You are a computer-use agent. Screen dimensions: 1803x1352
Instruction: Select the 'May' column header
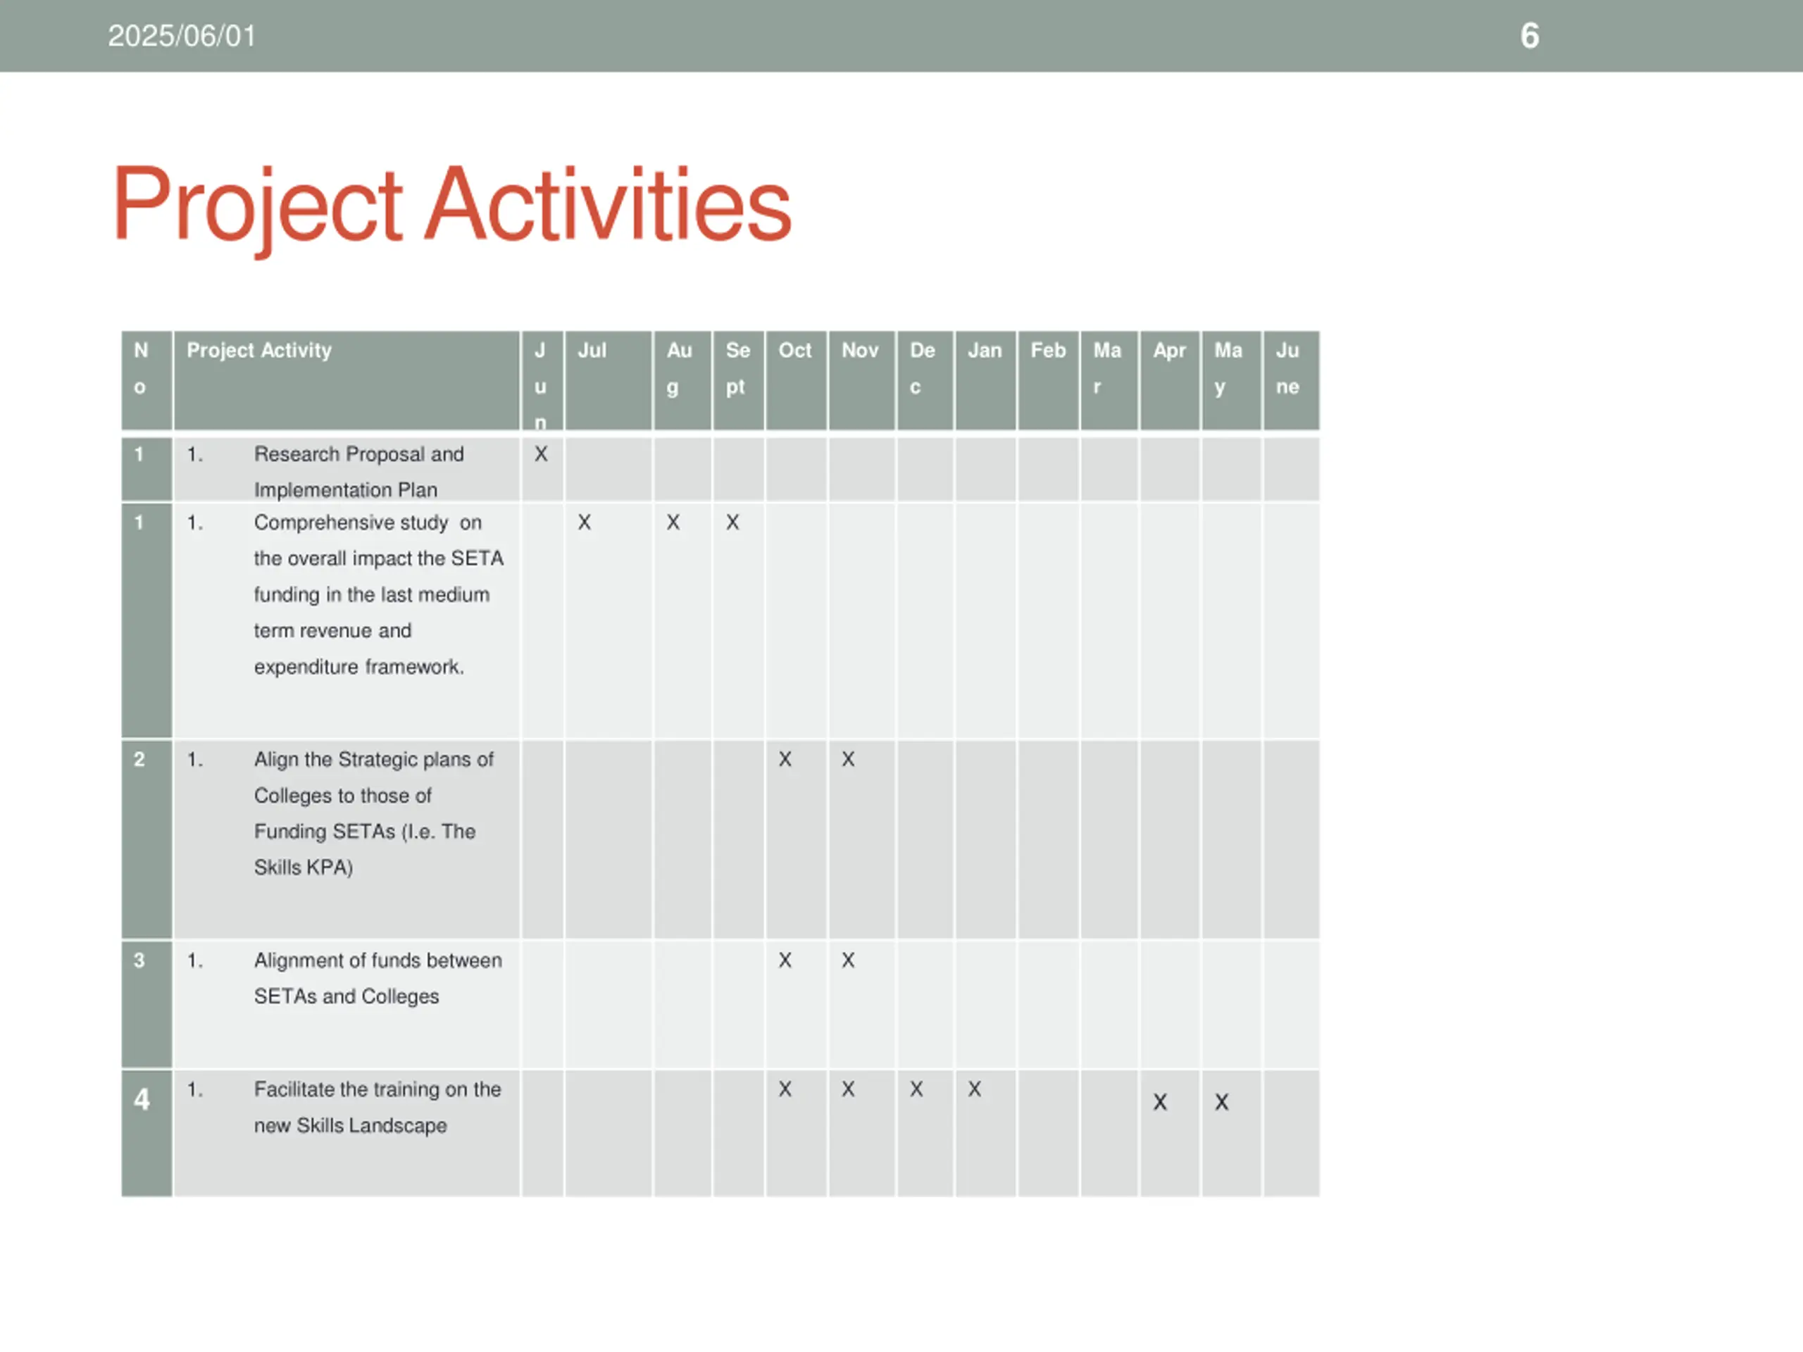1232,380
